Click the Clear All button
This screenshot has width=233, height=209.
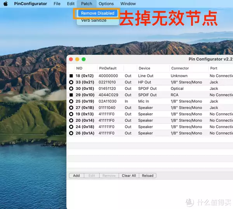point(129,176)
